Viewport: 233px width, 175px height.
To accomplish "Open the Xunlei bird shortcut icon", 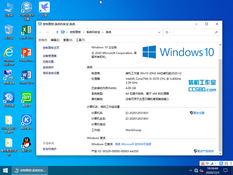I will (x=44, y=9).
